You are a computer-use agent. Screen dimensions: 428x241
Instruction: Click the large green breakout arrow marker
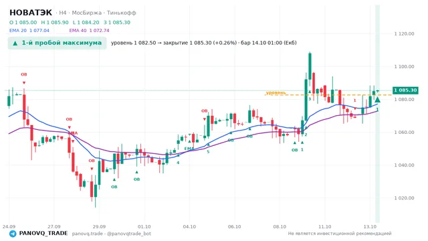[377, 99]
